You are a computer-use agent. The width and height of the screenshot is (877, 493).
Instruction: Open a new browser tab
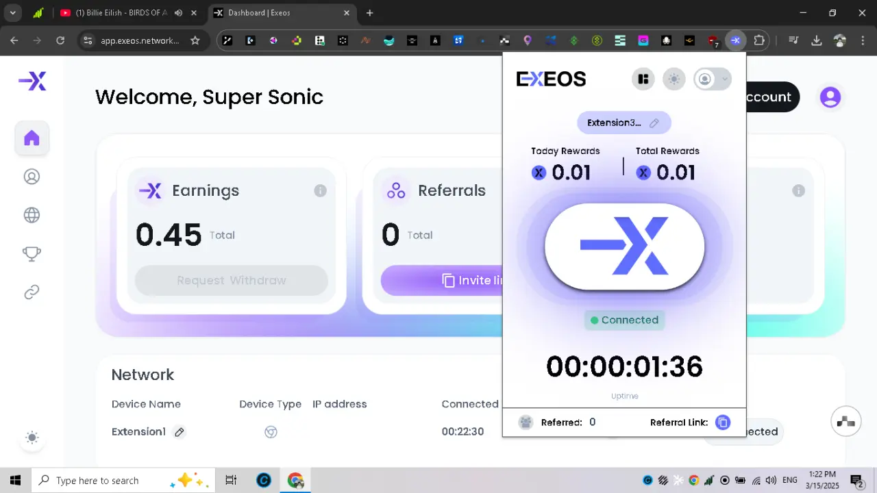(370, 13)
